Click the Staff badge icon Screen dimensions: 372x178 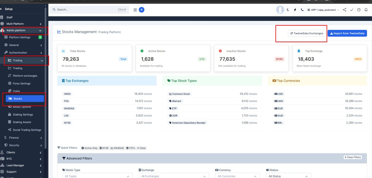coord(2,17)
